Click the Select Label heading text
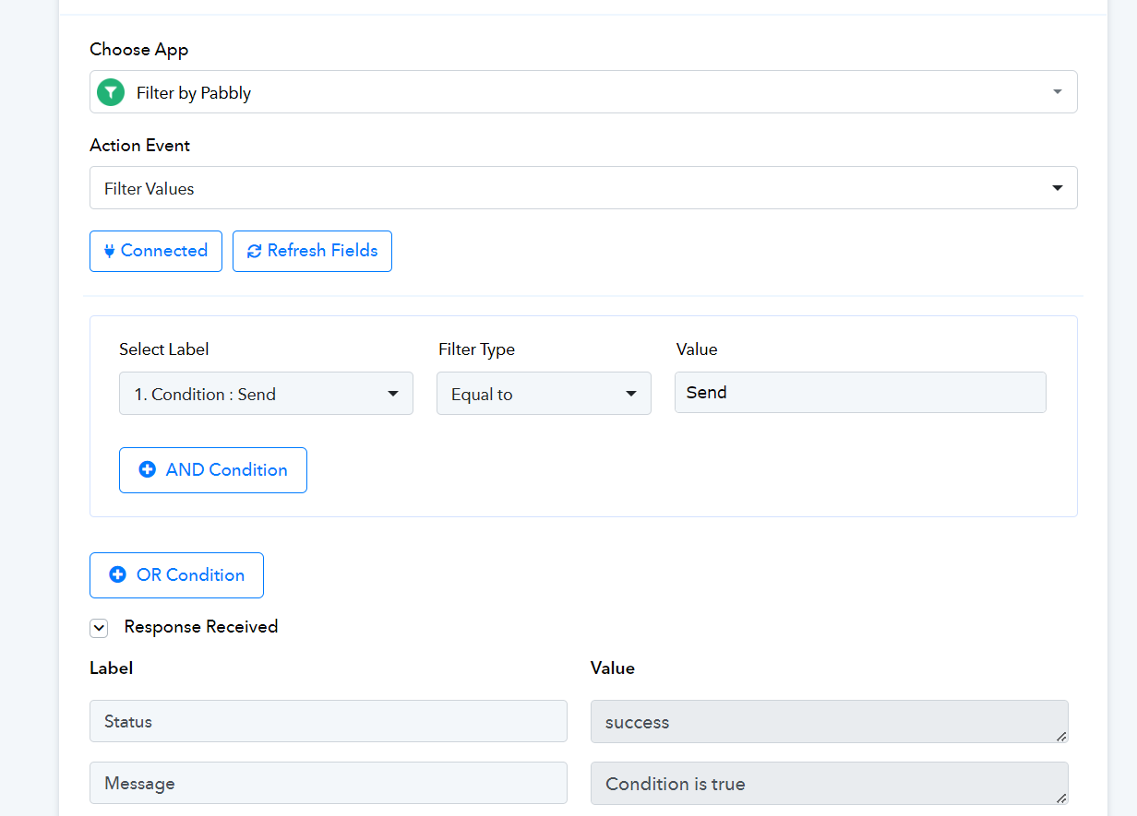The image size is (1137, 816). 164,349
